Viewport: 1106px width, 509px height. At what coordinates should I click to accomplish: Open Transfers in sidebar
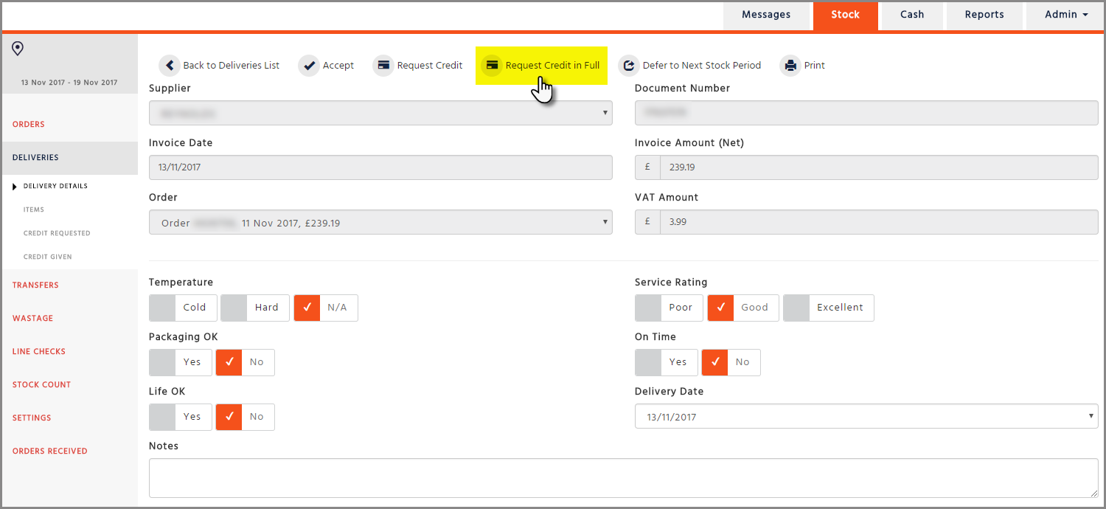(35, 285)
